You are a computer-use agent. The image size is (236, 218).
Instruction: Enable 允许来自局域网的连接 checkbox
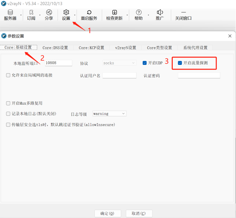(8, 75)
